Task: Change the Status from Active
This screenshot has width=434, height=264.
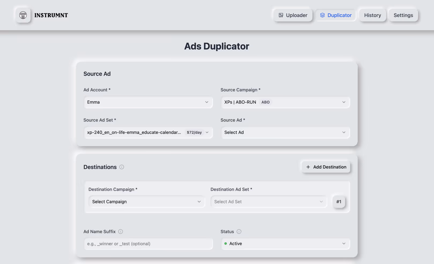Action: point(285,244)
